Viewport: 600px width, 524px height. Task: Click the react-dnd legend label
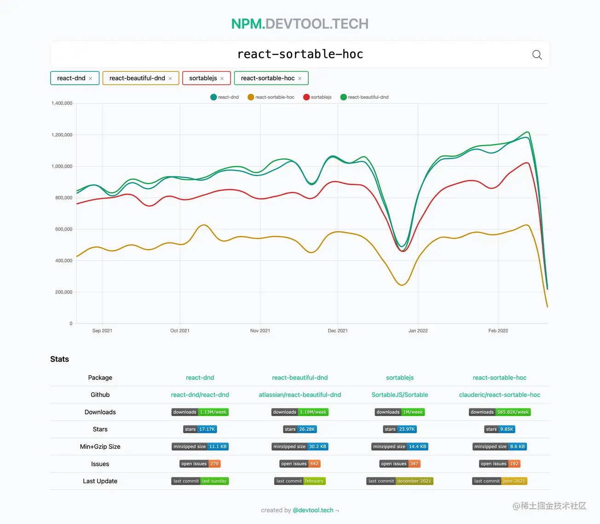pyautogui.click(x=229, y=97)
